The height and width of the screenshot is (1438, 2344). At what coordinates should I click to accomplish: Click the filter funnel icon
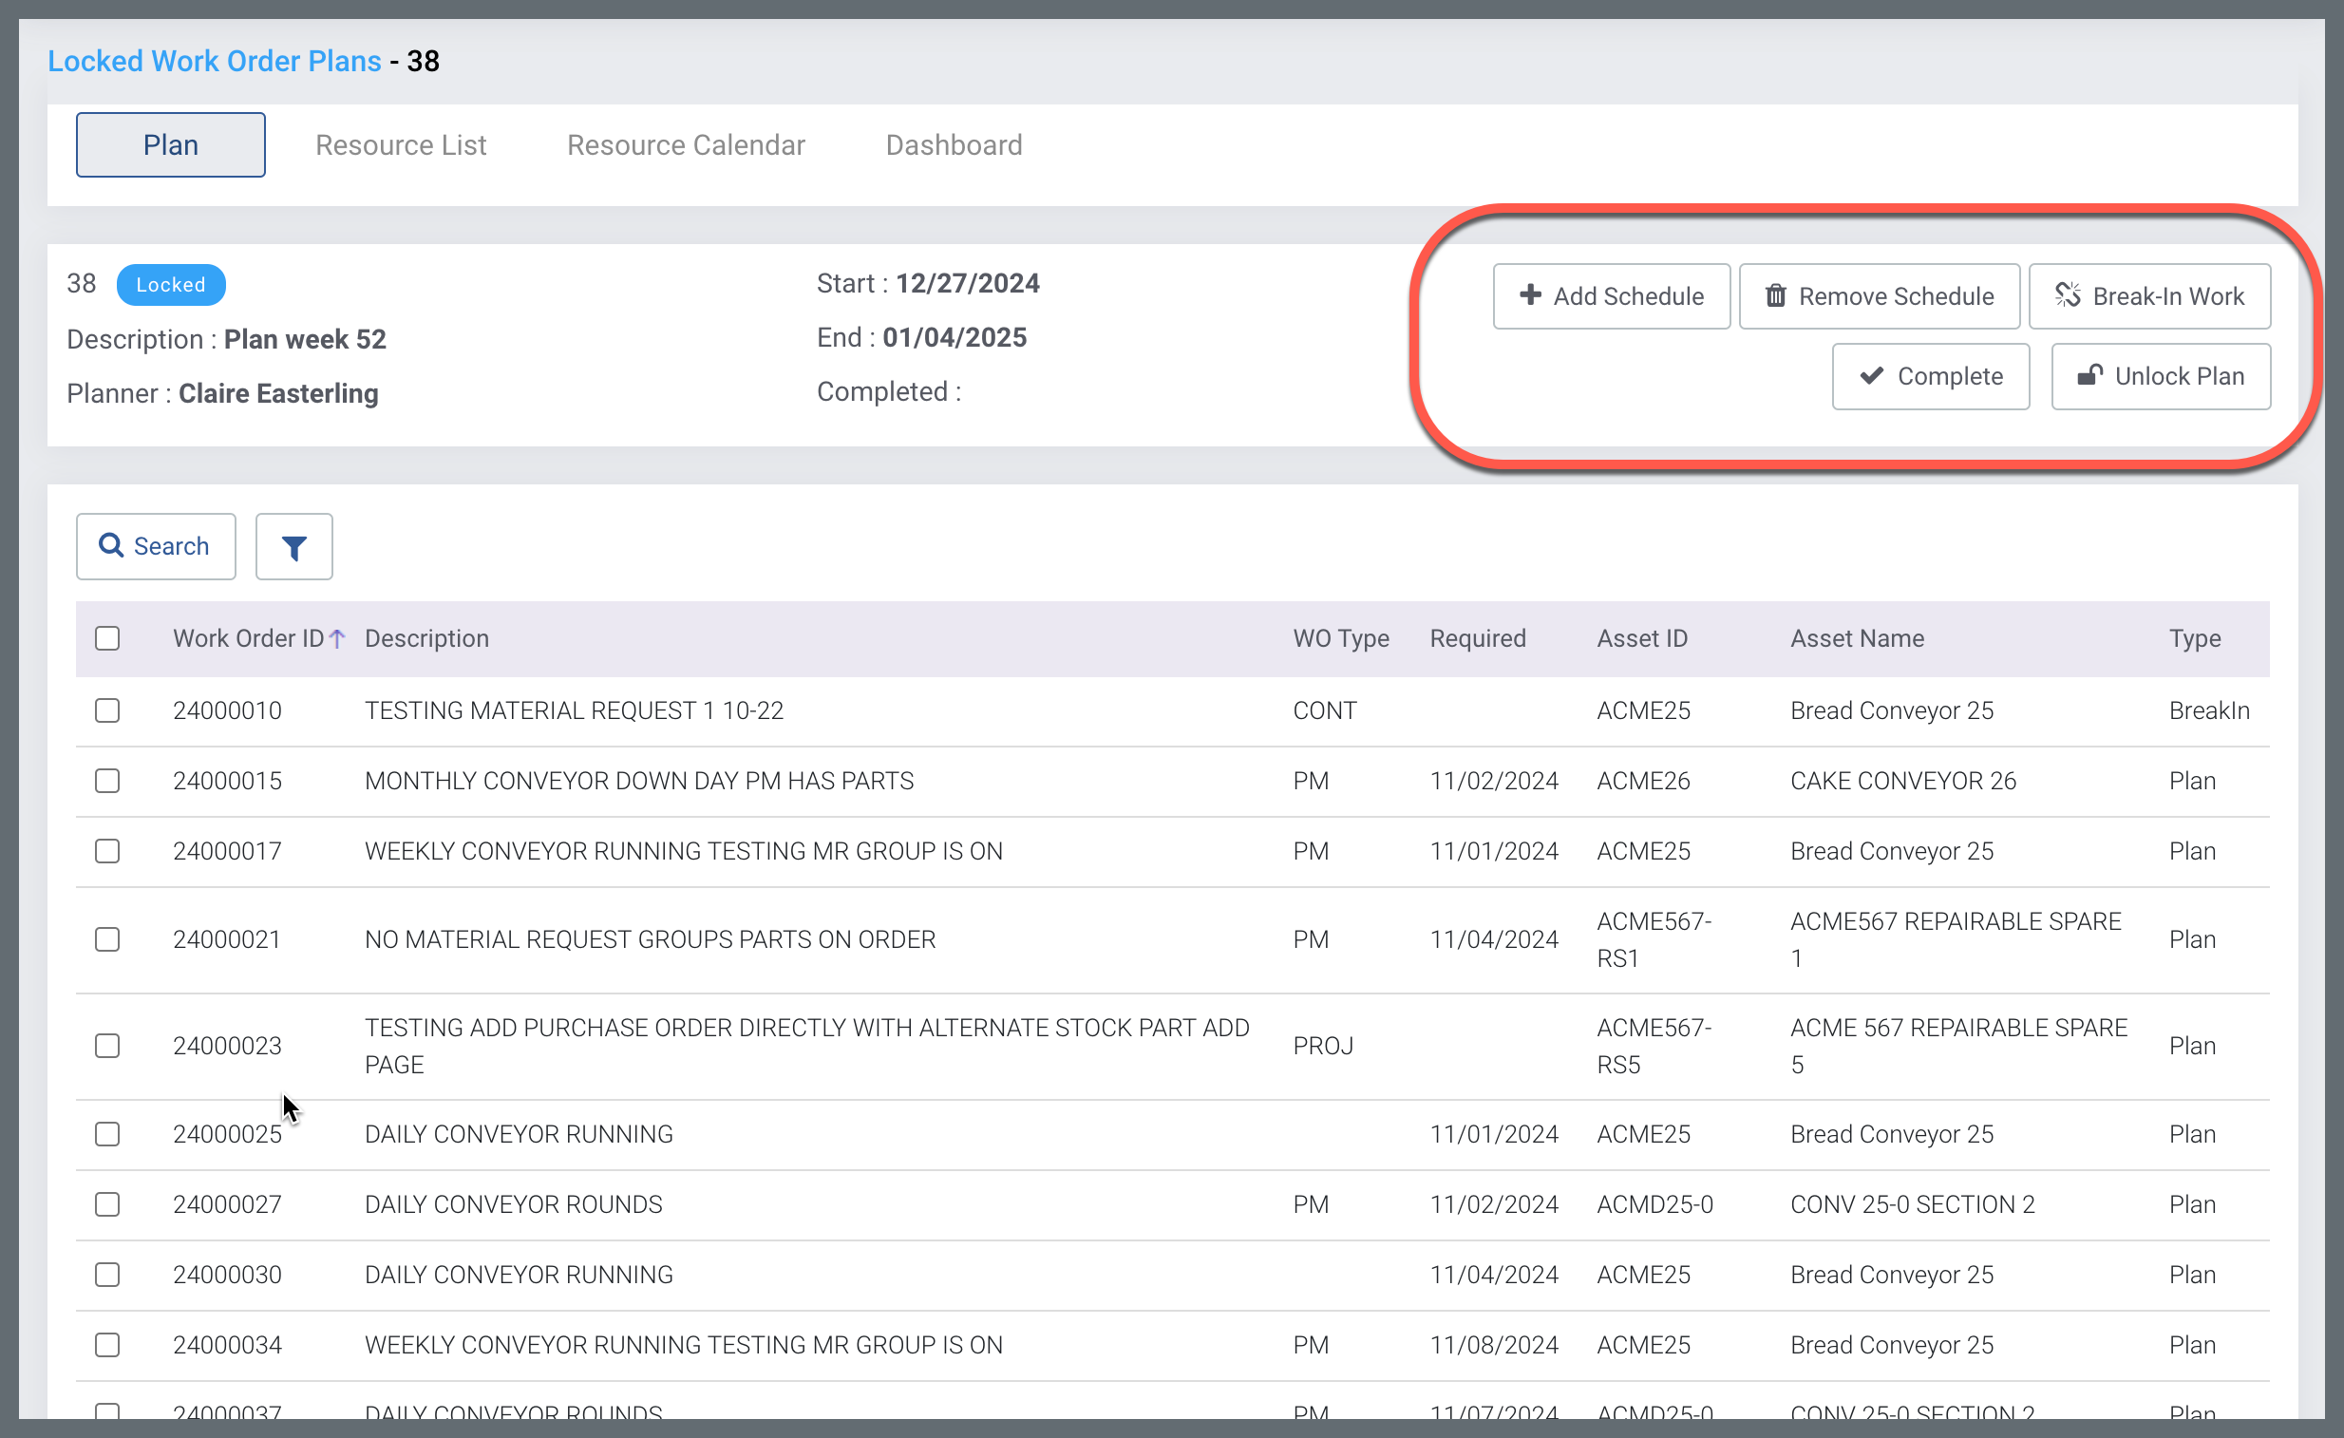tap(294, 547)
